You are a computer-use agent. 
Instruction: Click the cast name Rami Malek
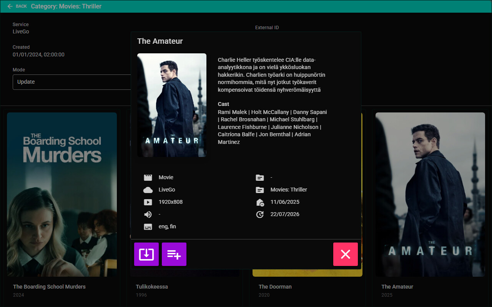[233, 112]
